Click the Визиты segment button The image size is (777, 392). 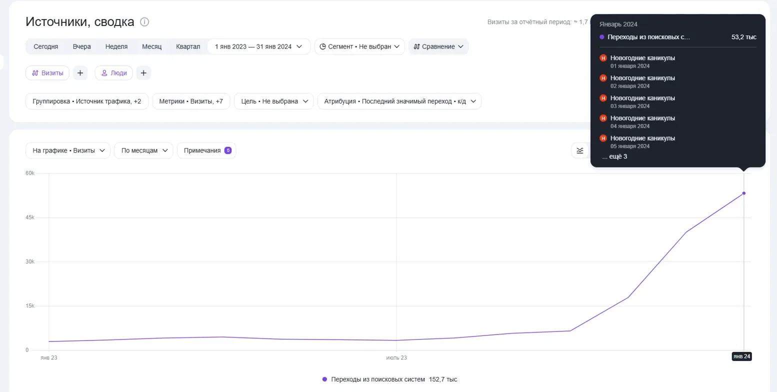pyautogui.click(x=47, y=73)
